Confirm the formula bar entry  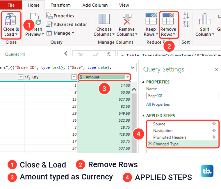coord(96,54)
